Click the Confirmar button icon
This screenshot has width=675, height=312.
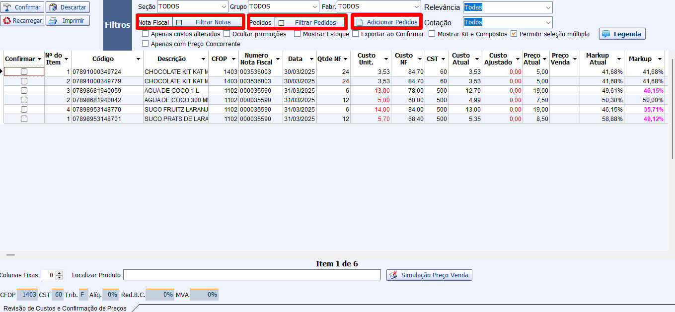(7, 7)
